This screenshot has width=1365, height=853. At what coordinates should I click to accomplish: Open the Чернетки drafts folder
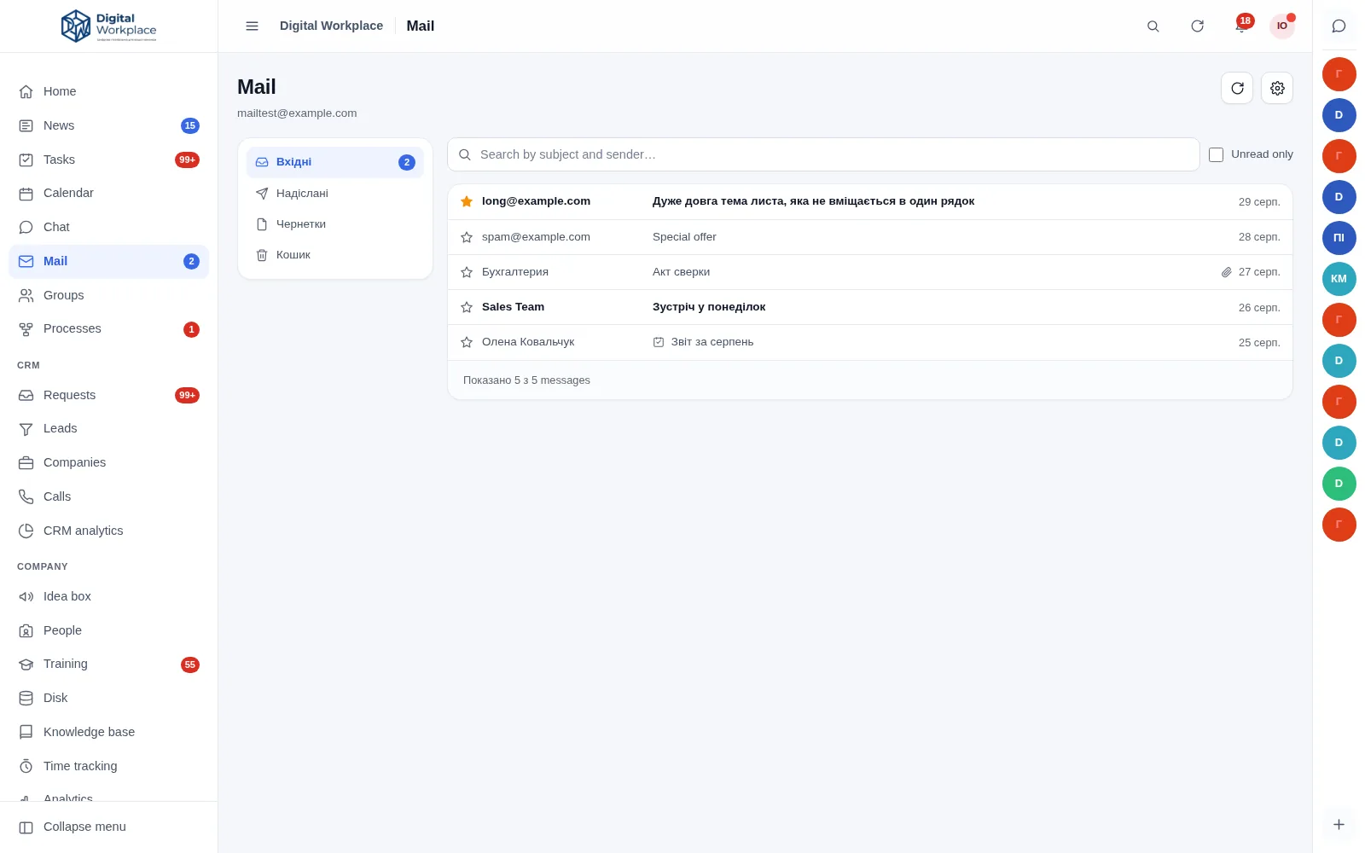[335, 224]
